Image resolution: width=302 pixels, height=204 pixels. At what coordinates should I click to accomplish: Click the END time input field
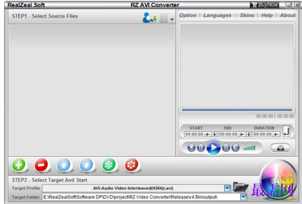228,134
